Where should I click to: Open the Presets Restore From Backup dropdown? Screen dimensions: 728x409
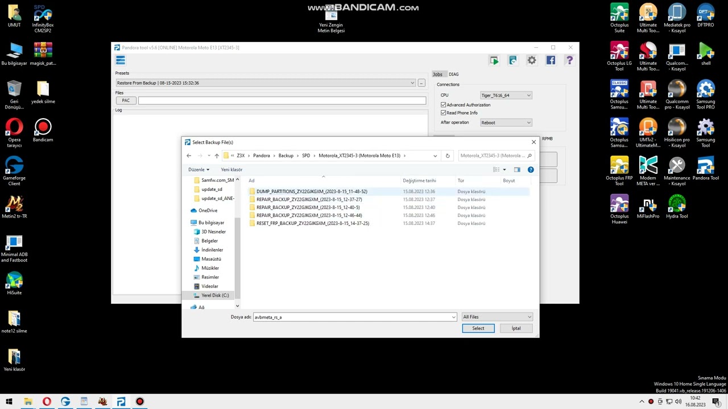pyautogui.click(x=266, y=83)
